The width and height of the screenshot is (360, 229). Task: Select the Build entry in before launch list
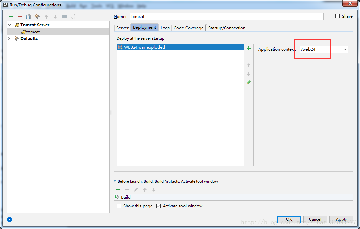point(233,197)
